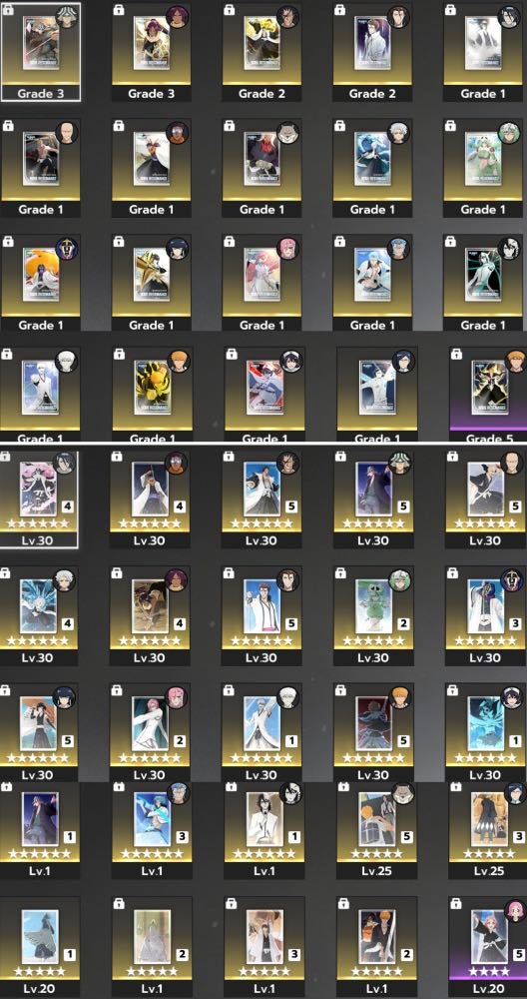Click the green-haired skull-mask portrait on a Grade 1 card

510,133
